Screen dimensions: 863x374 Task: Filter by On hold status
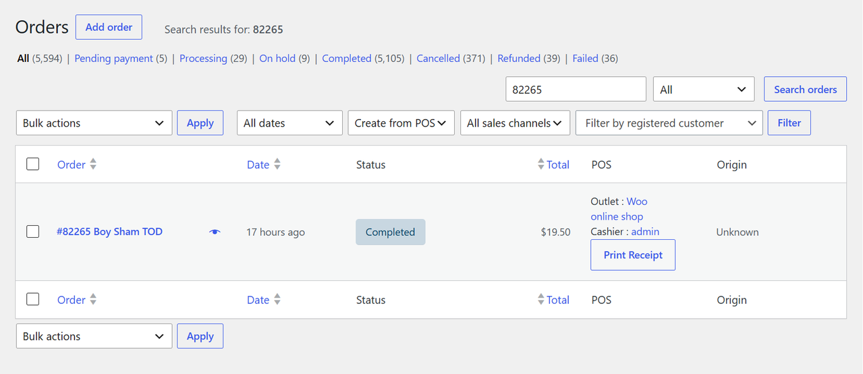(x=277, y=59)
